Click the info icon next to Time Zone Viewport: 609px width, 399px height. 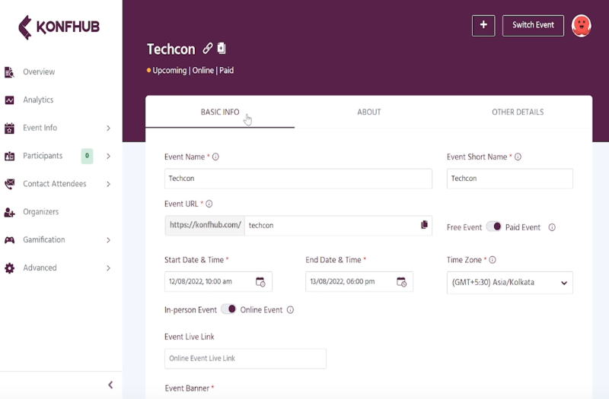493,260
